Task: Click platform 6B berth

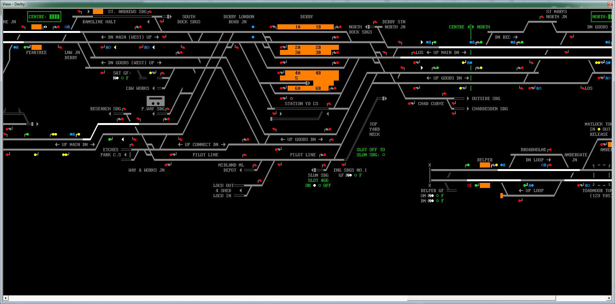Action: 318,88
